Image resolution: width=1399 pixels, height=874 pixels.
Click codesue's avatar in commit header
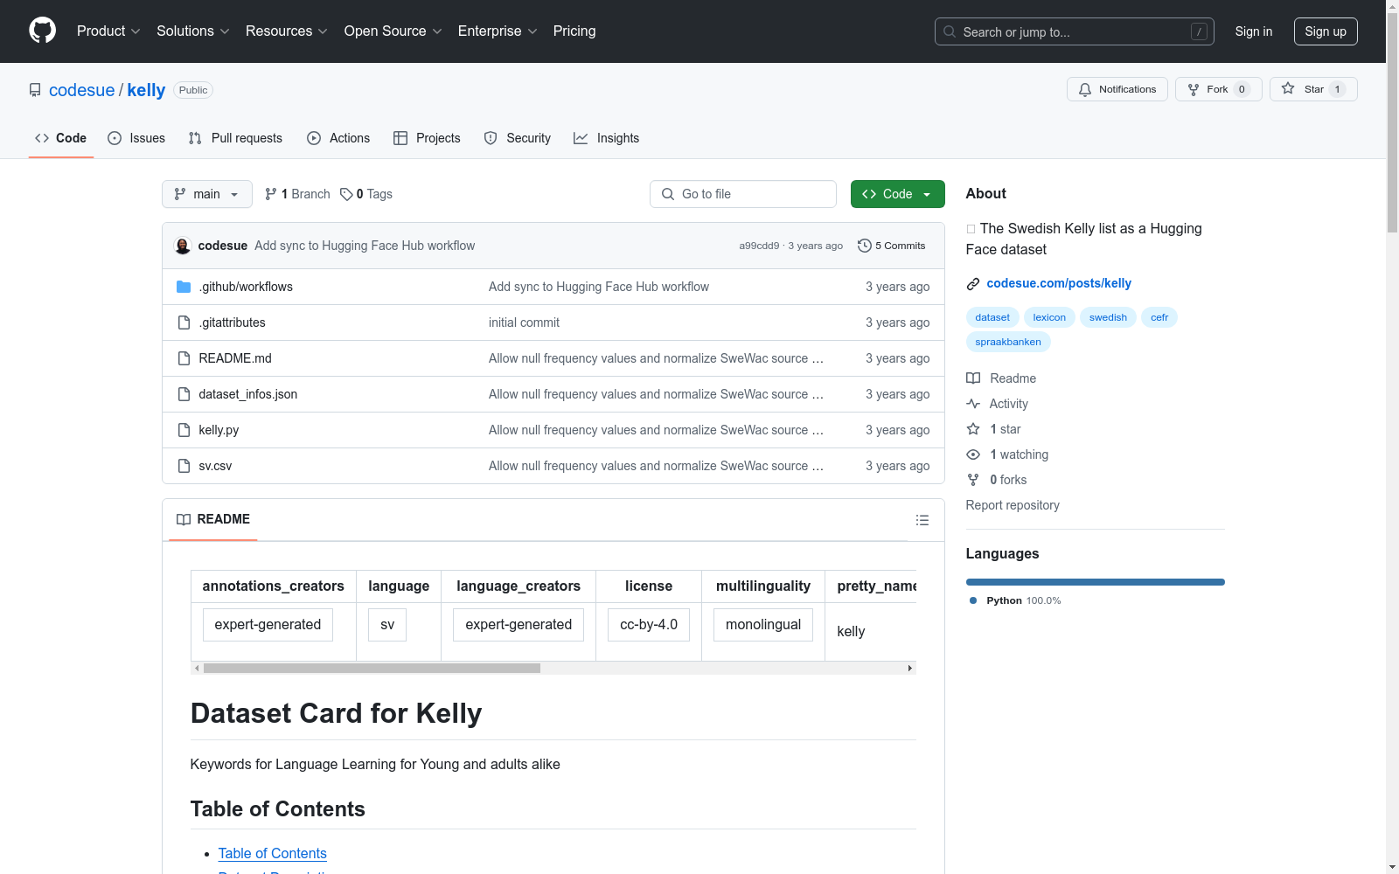tap(183, 246)
